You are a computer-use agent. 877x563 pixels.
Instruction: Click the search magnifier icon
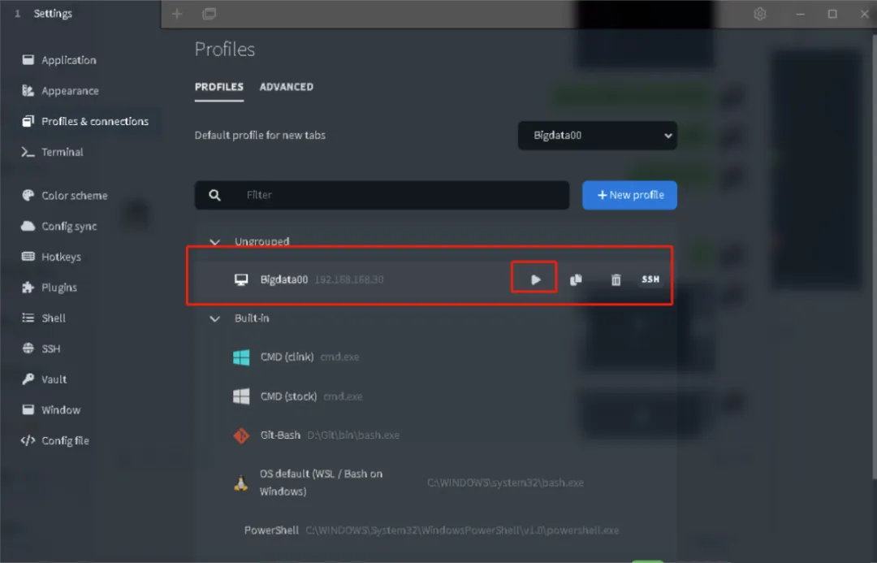click(x=214, y=195)
